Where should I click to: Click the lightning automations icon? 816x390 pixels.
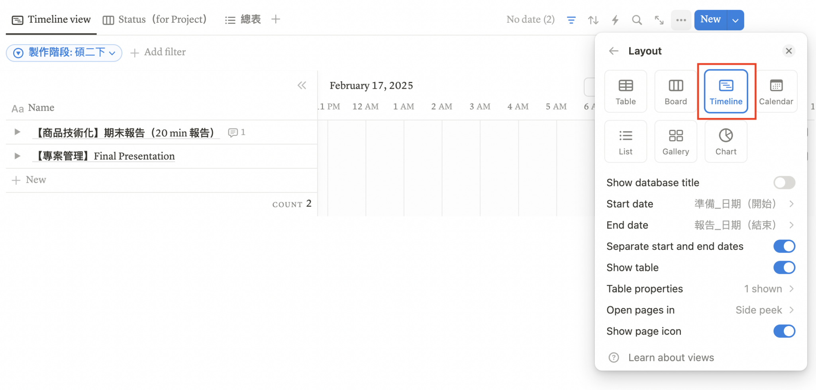[x=615, y=19]
